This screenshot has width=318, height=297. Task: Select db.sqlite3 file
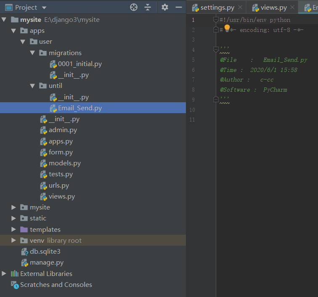pyautogui.click(x=45, y=252)
